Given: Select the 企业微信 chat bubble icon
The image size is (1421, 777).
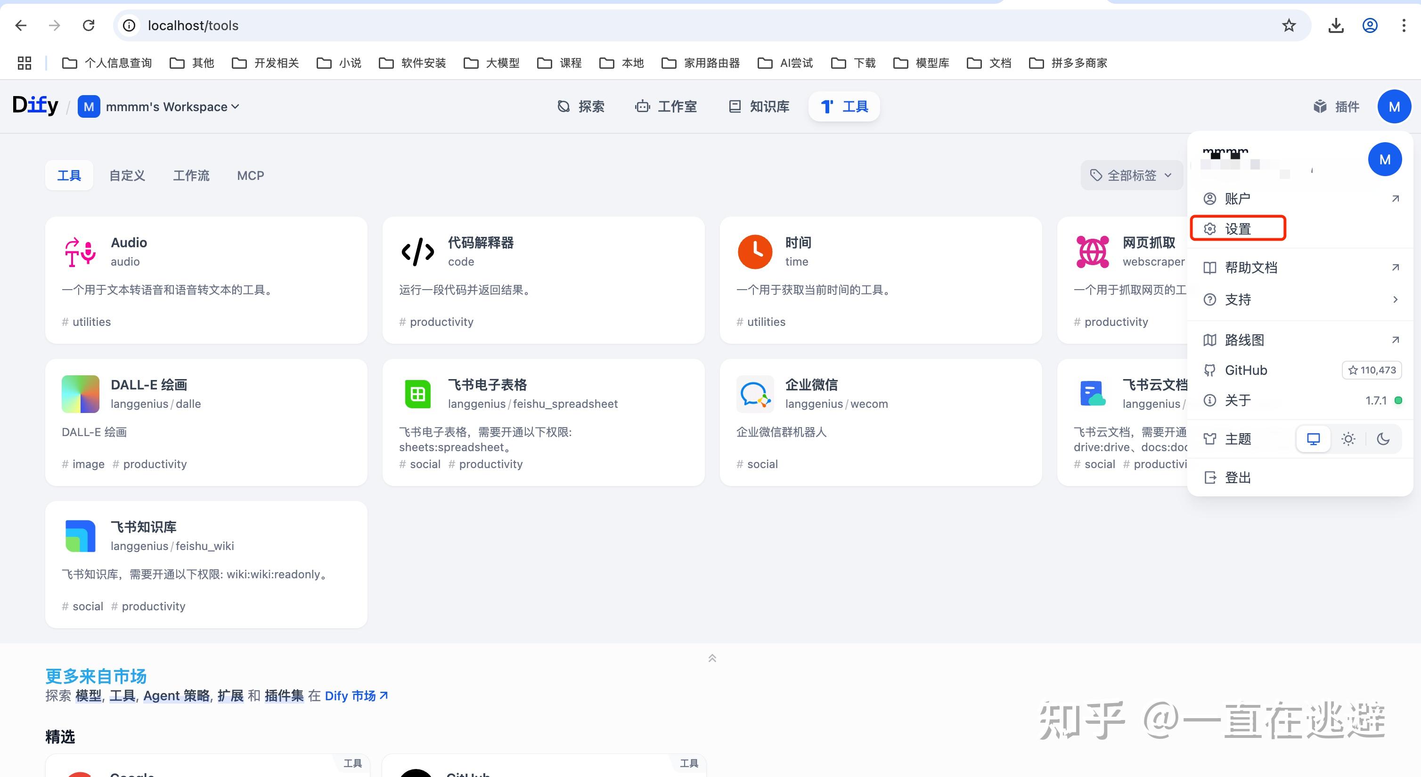Looking at the screenshot, I should click(x=755, y=394).
